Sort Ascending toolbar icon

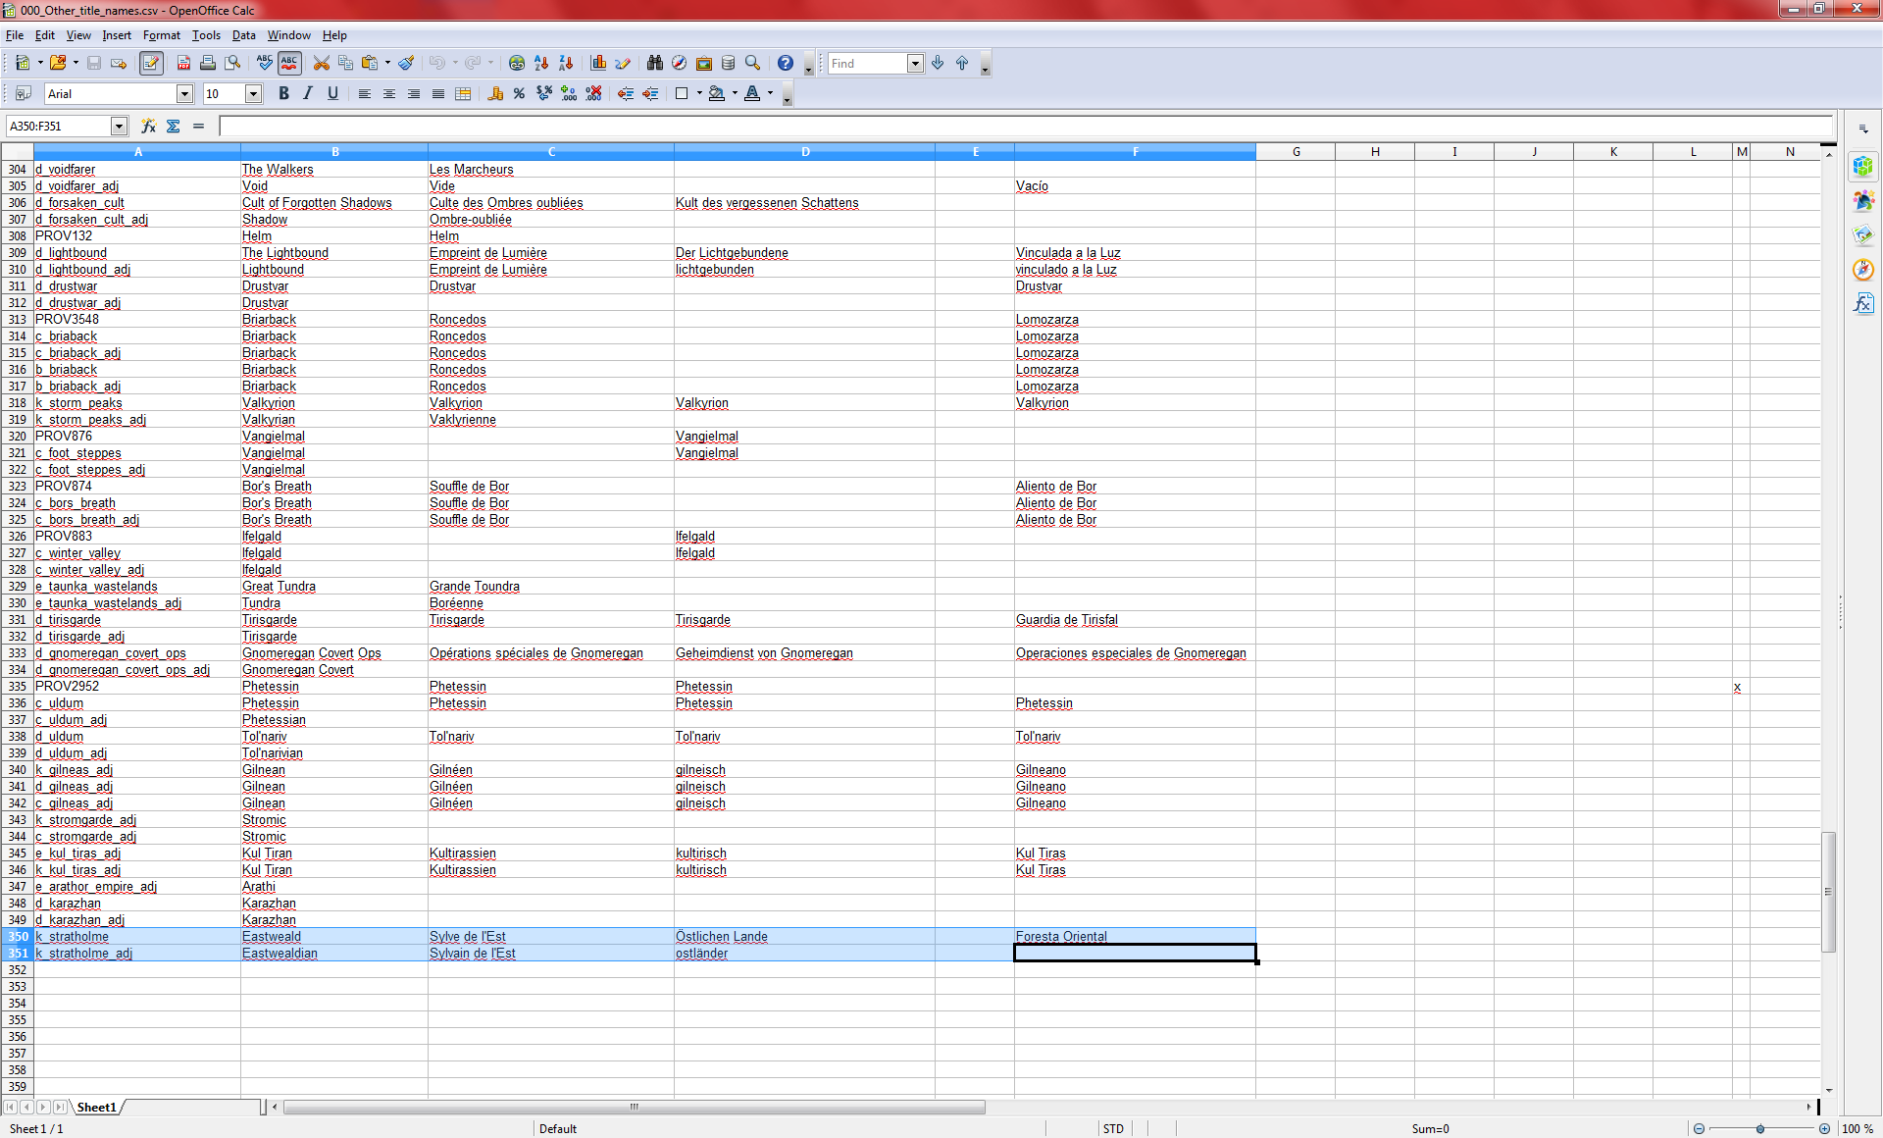tap(541, 63)
